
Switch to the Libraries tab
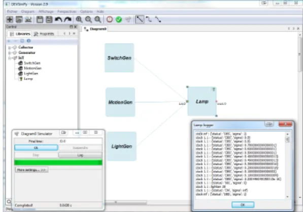pyautogui.click(x=20, y=34)
